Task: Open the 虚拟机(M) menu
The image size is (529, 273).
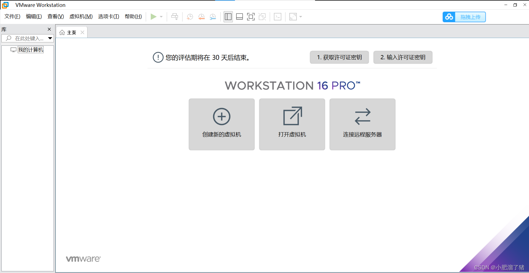Action: click(81, 17)
